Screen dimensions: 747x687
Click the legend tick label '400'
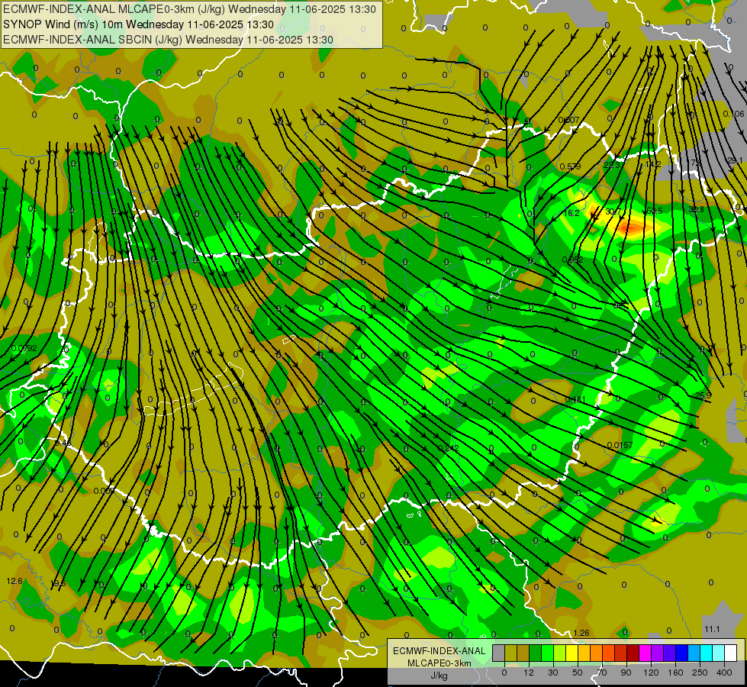pyautogui.click(x=724, y=672)
